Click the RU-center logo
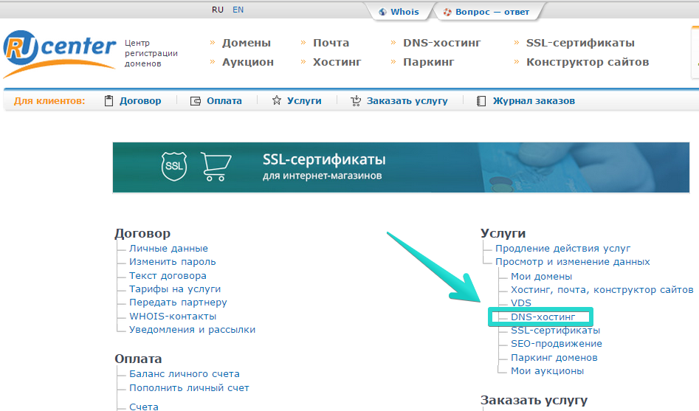The image size is (699, 411). tap(59, 53)
